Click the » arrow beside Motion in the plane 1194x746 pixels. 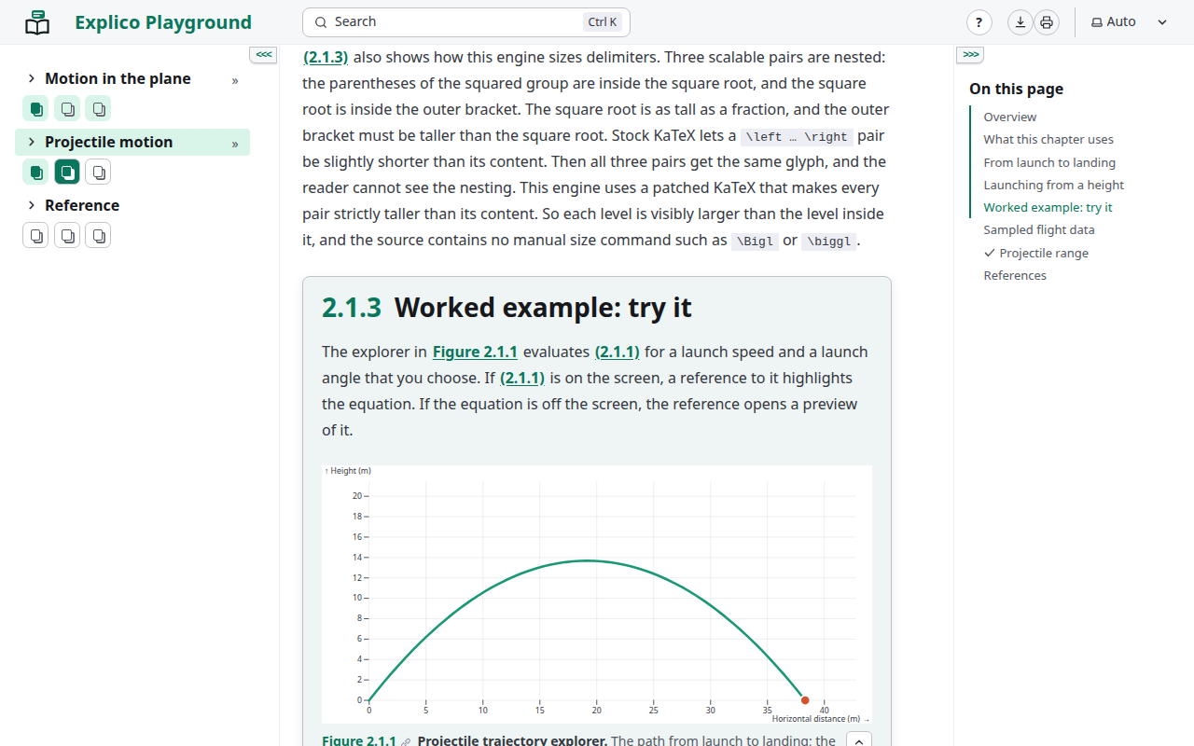[235, 80]
